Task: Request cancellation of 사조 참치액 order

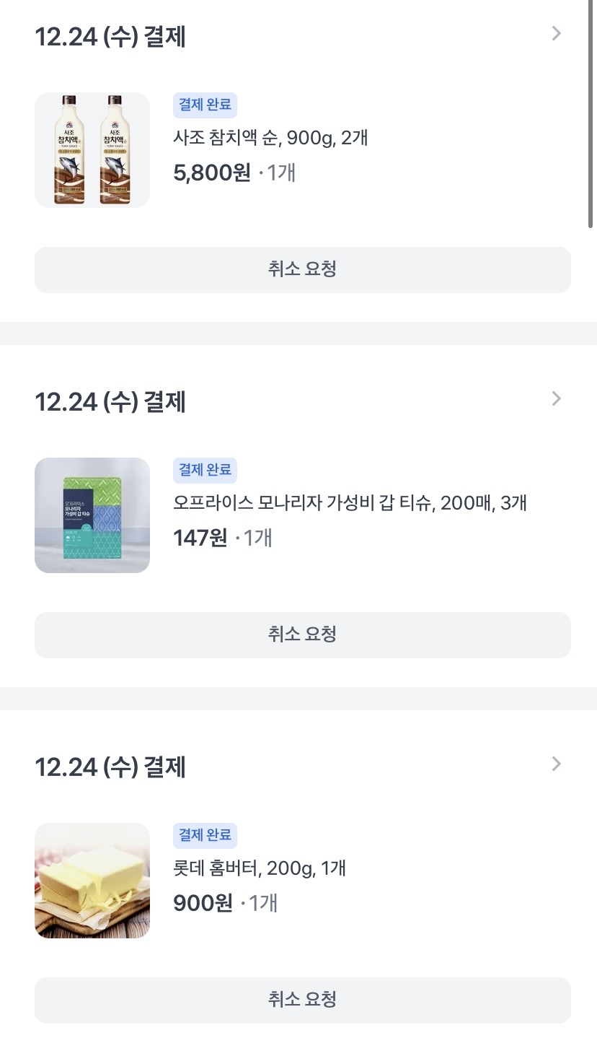Action: click(x=303, y=270)
